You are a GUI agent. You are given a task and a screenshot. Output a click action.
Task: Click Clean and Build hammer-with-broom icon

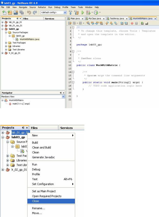(x=76, y=13)
